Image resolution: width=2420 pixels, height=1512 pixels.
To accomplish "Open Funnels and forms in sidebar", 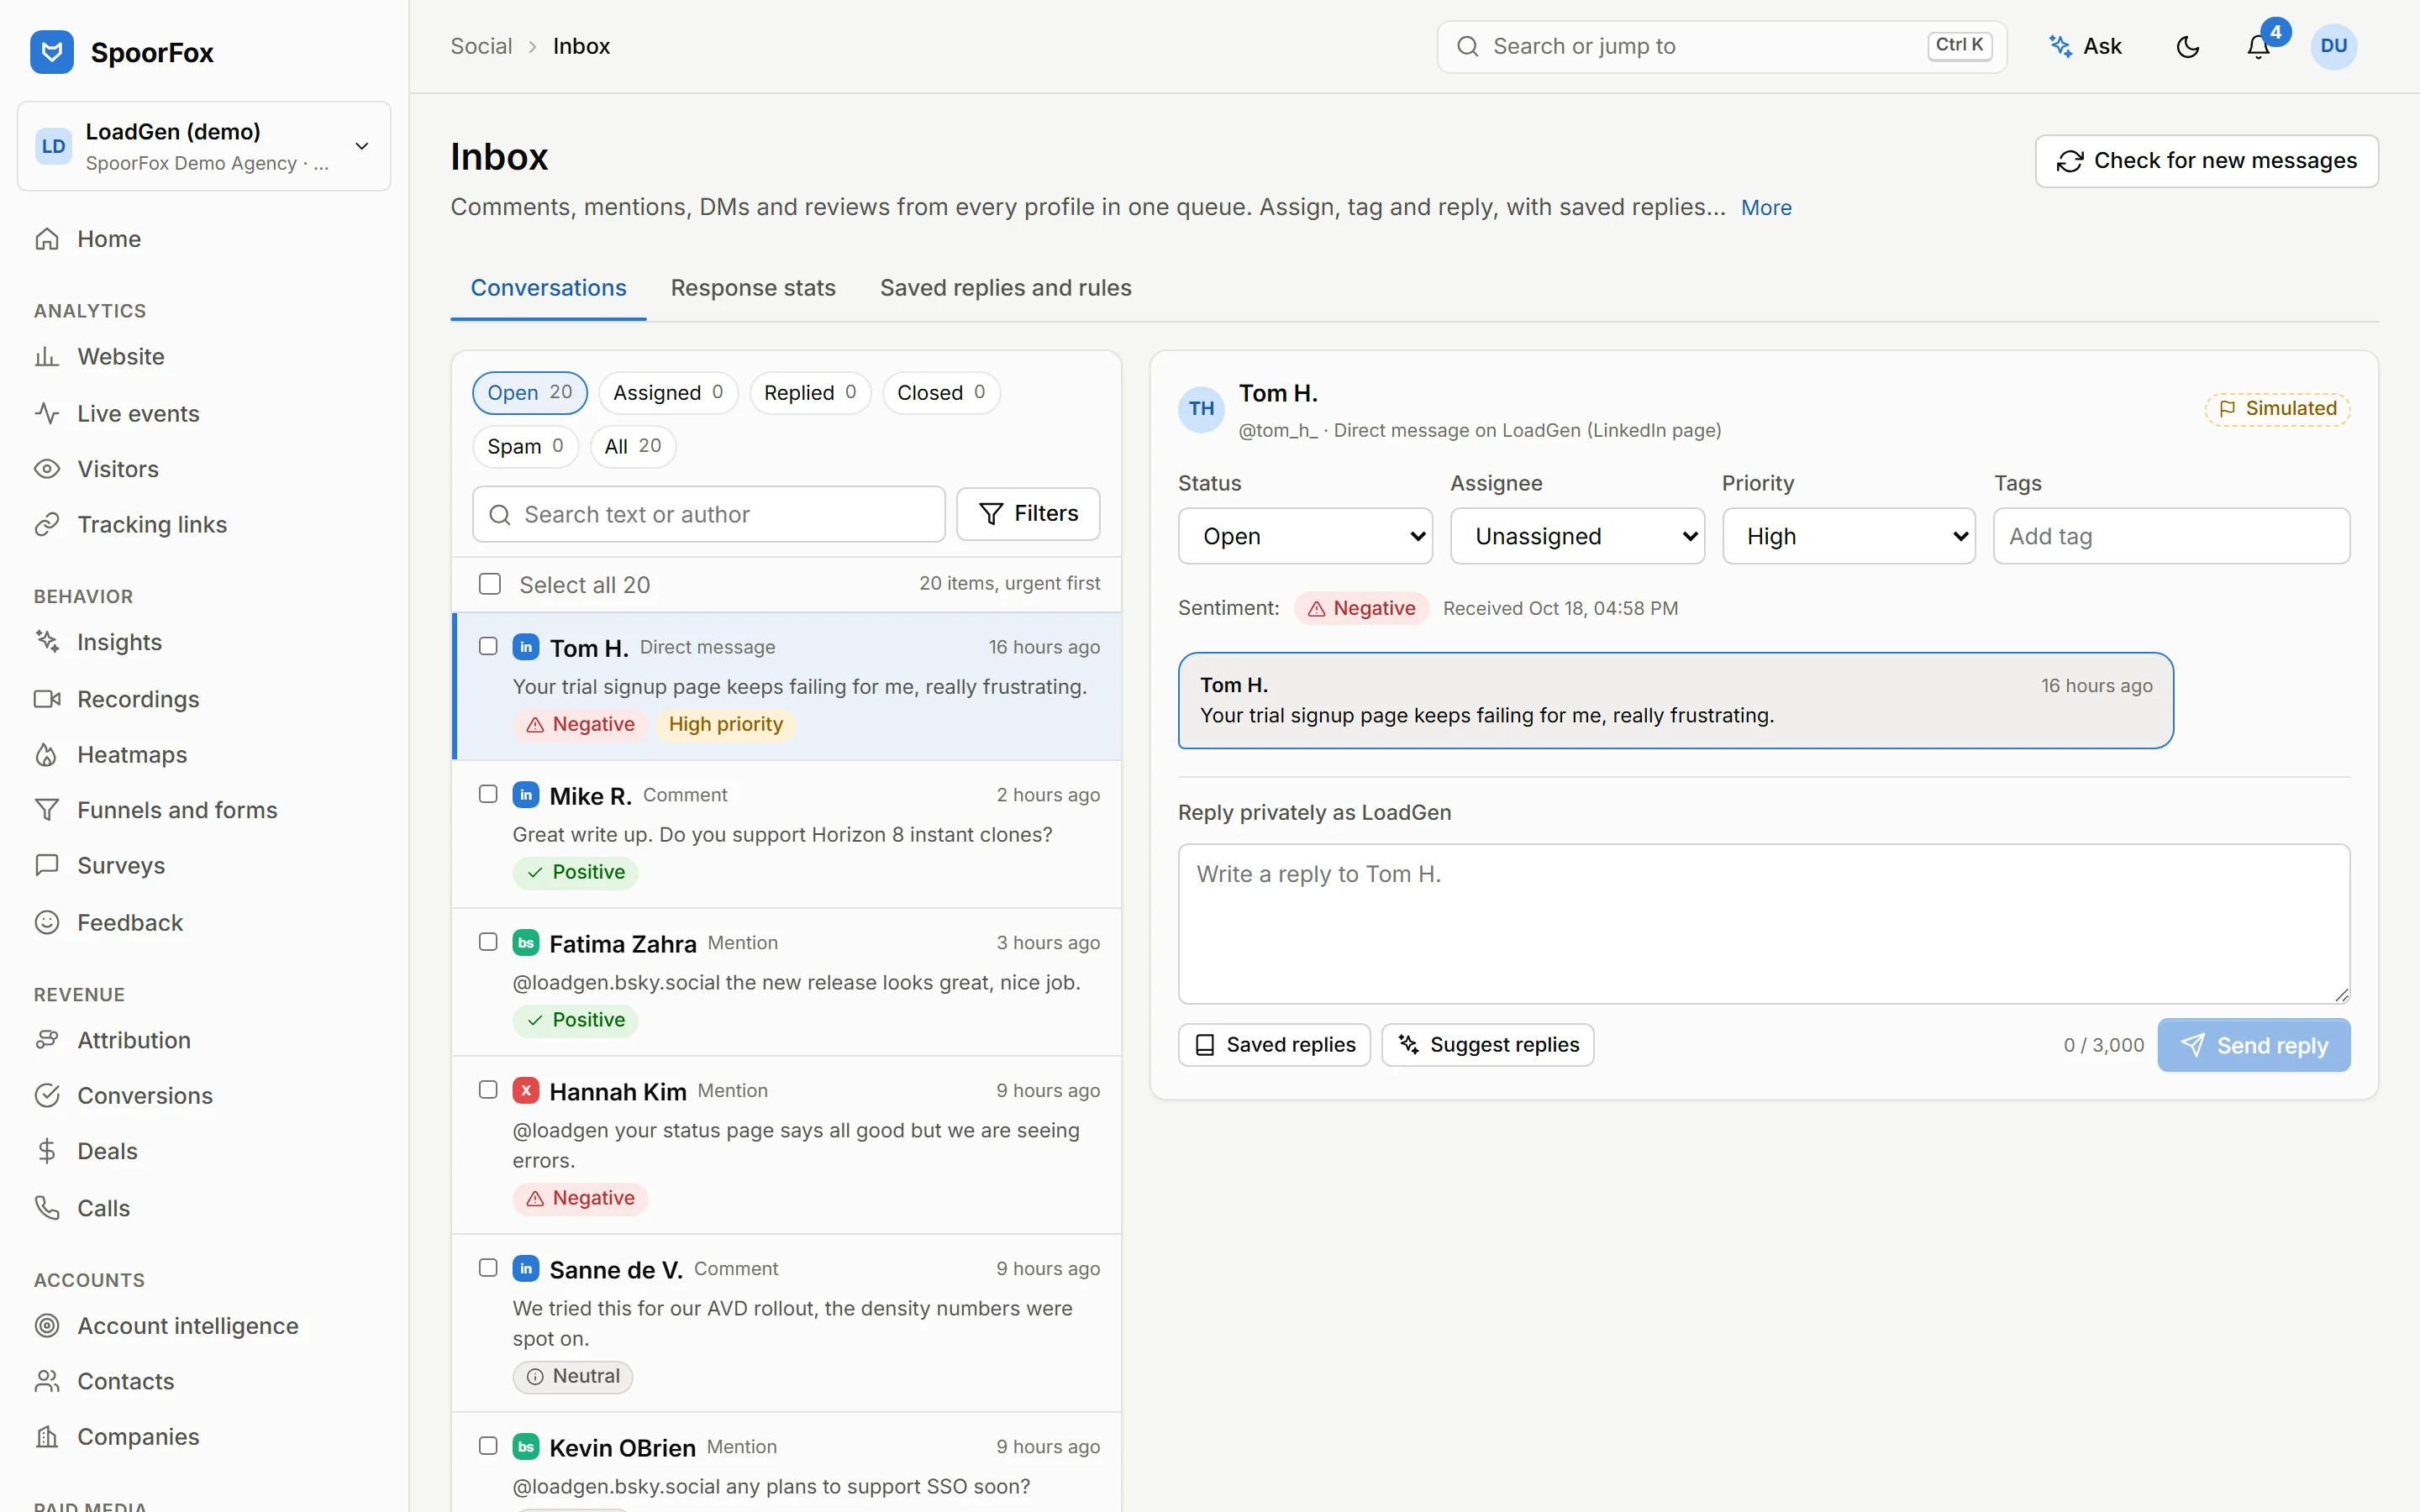I will (x=204, y=810).
